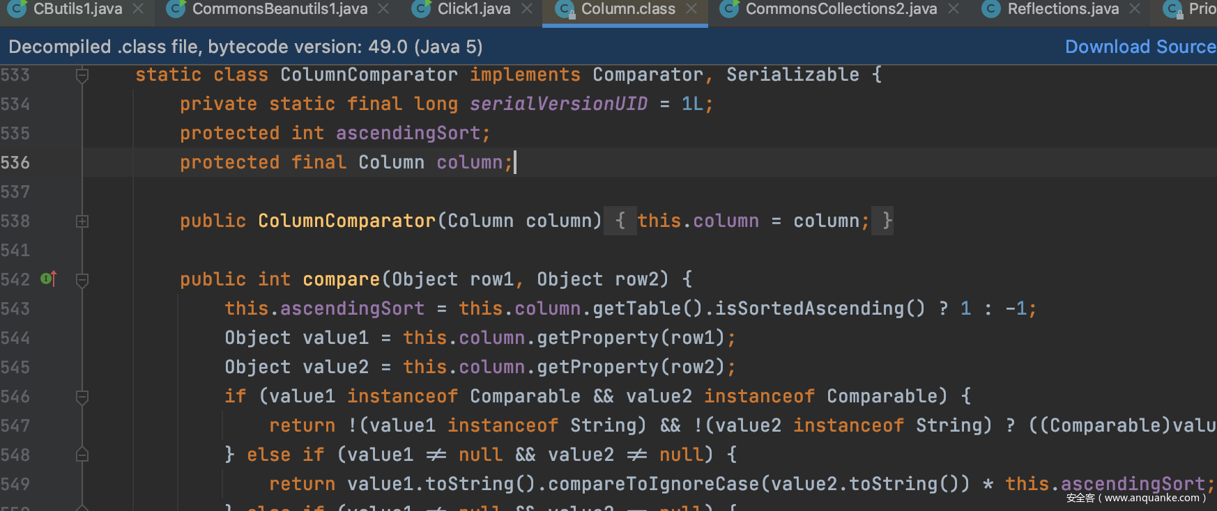Open the Click1.java tab
Viewport: 1217px width, 511px height.
pyautogui.click(x=473, y=9)
